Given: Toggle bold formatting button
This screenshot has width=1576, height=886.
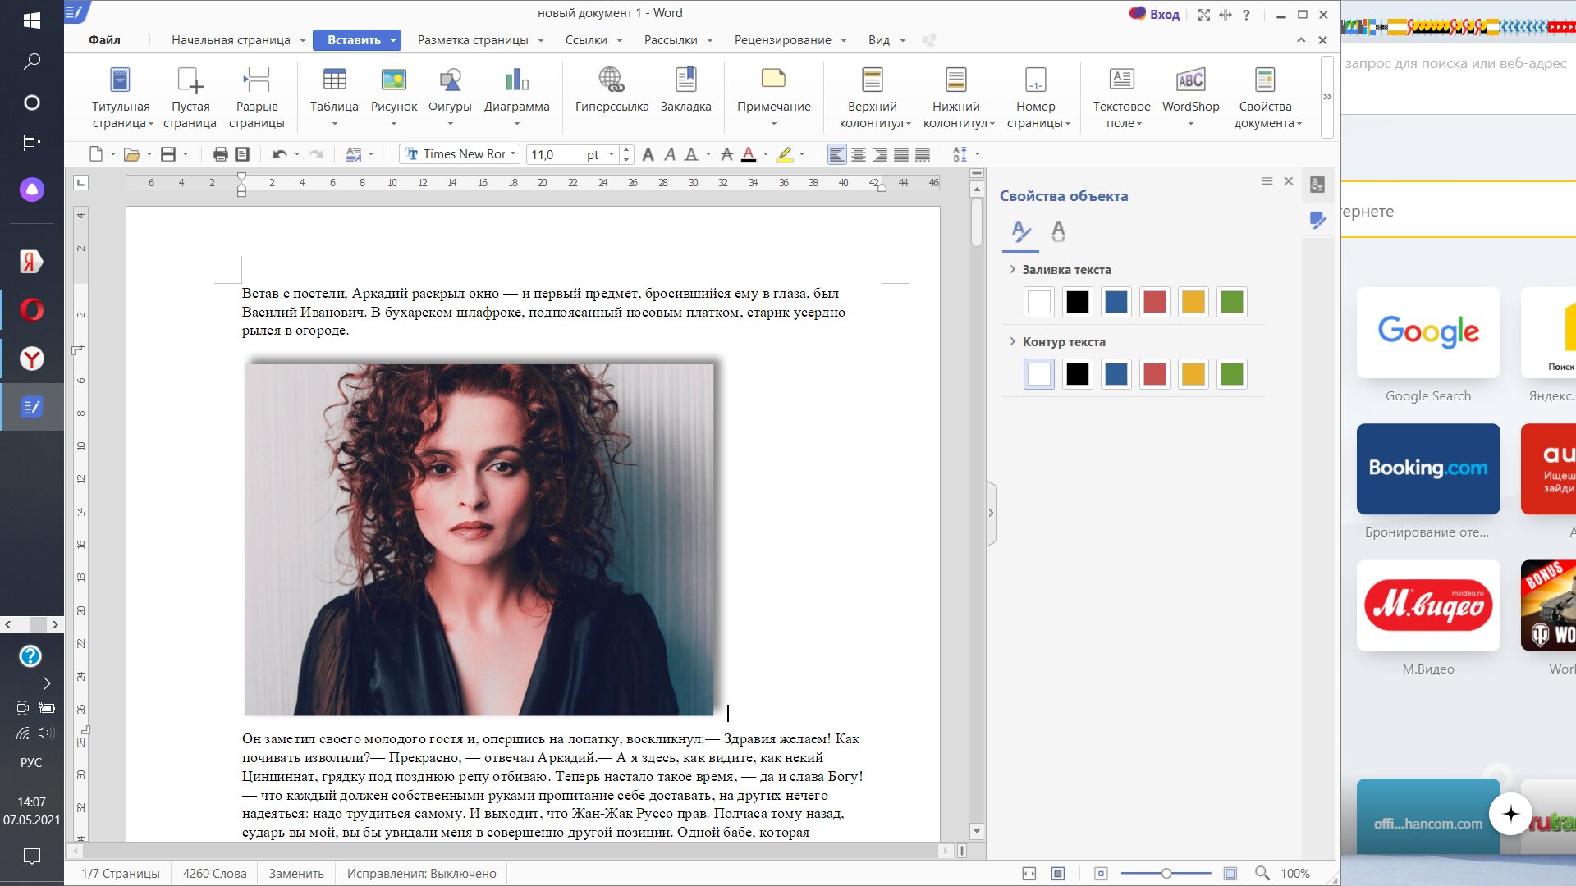Looking at the screenshot, I should [648, 154].
